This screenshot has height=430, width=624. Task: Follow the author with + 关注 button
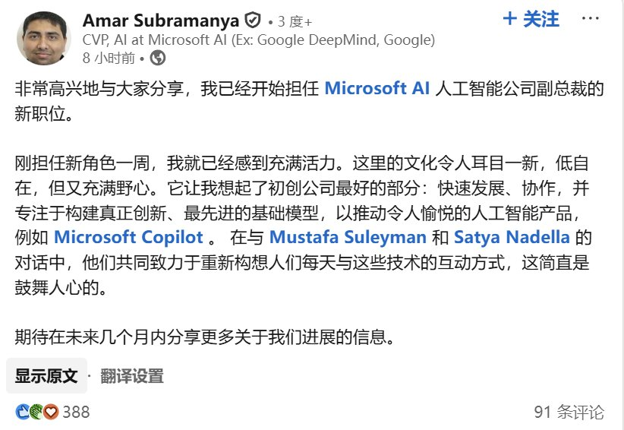pos(531,19)
